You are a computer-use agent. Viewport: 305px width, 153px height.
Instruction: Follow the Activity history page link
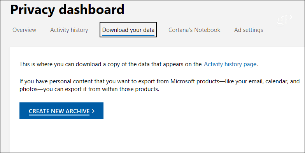(x=230, y=64)
